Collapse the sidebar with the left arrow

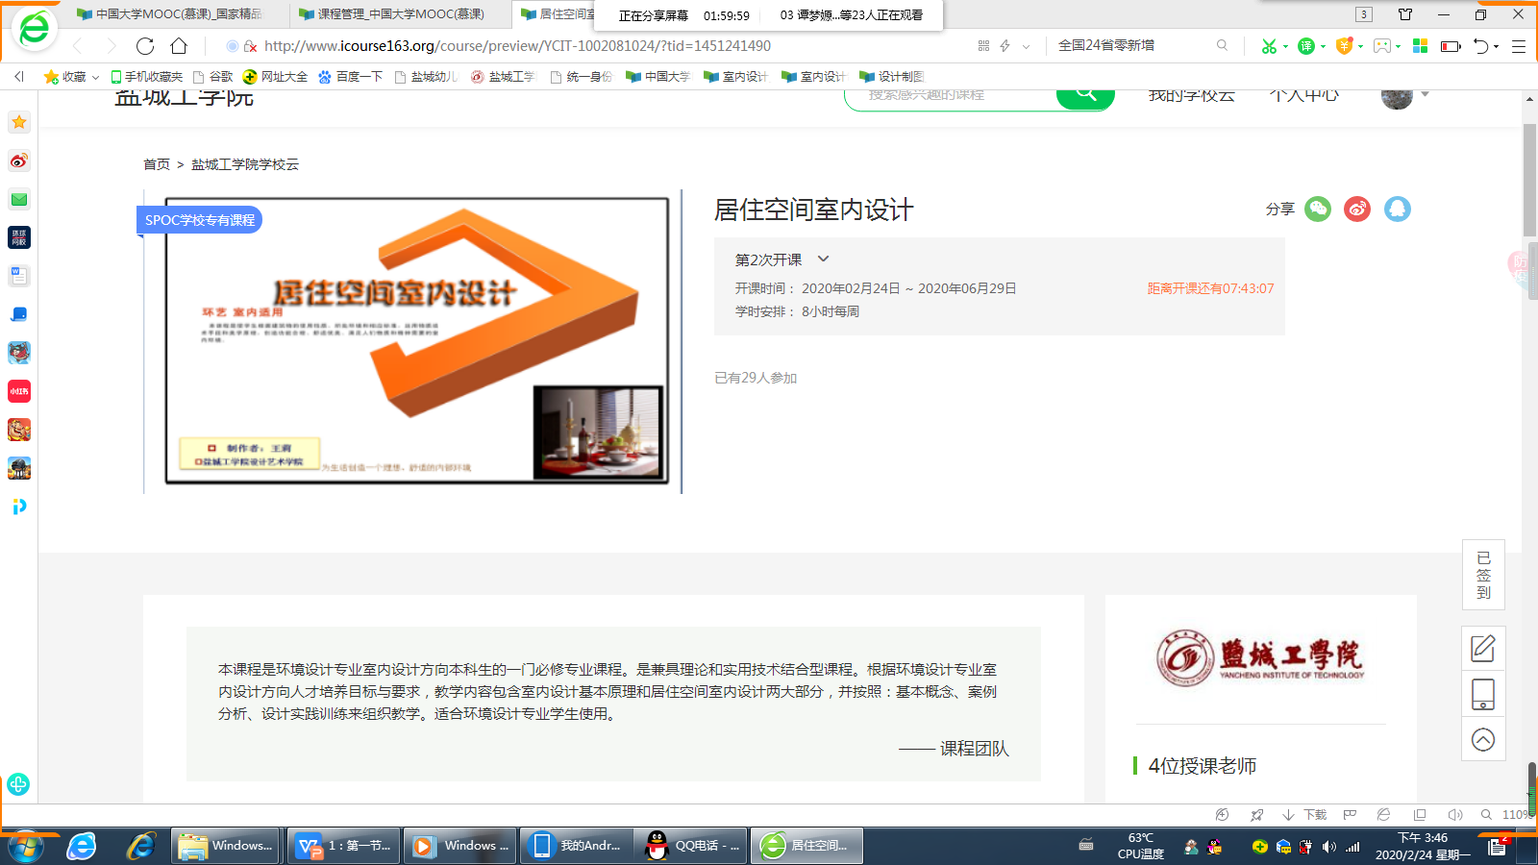(19, 77)
